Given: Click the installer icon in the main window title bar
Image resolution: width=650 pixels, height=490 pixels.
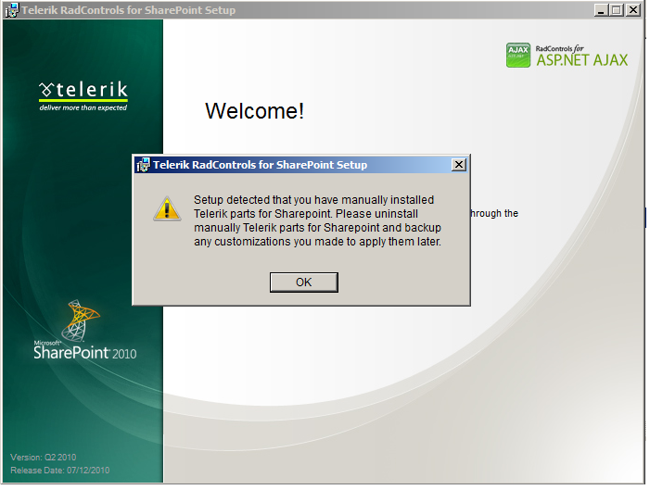Looking at the screenshot, I should tap(12, 10).
